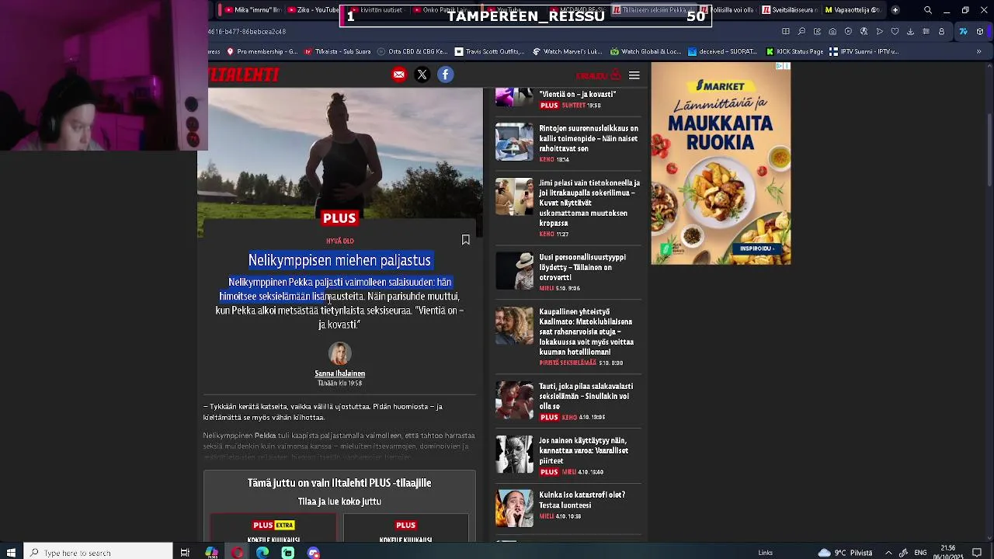
Task: Open author Sanna Ihalainen's profile link
Action: [339, 373]
